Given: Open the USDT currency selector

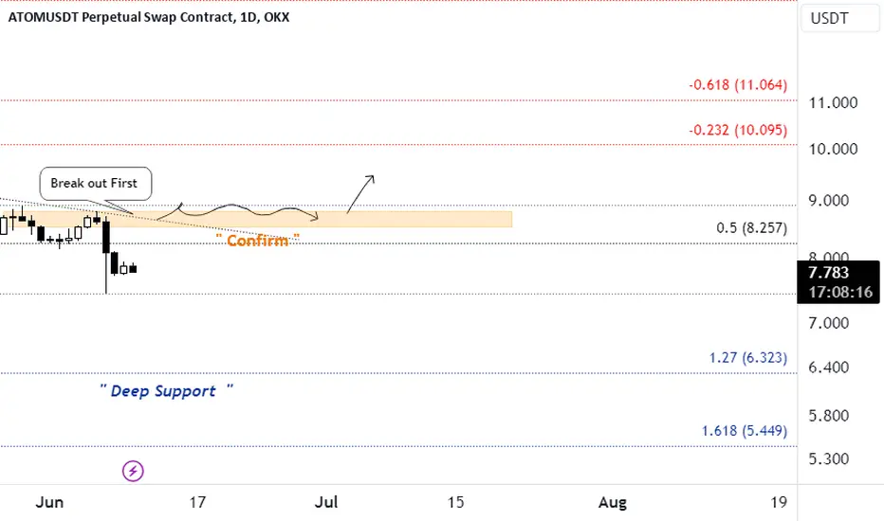Looking at the screenshot, I should (839, 19).
